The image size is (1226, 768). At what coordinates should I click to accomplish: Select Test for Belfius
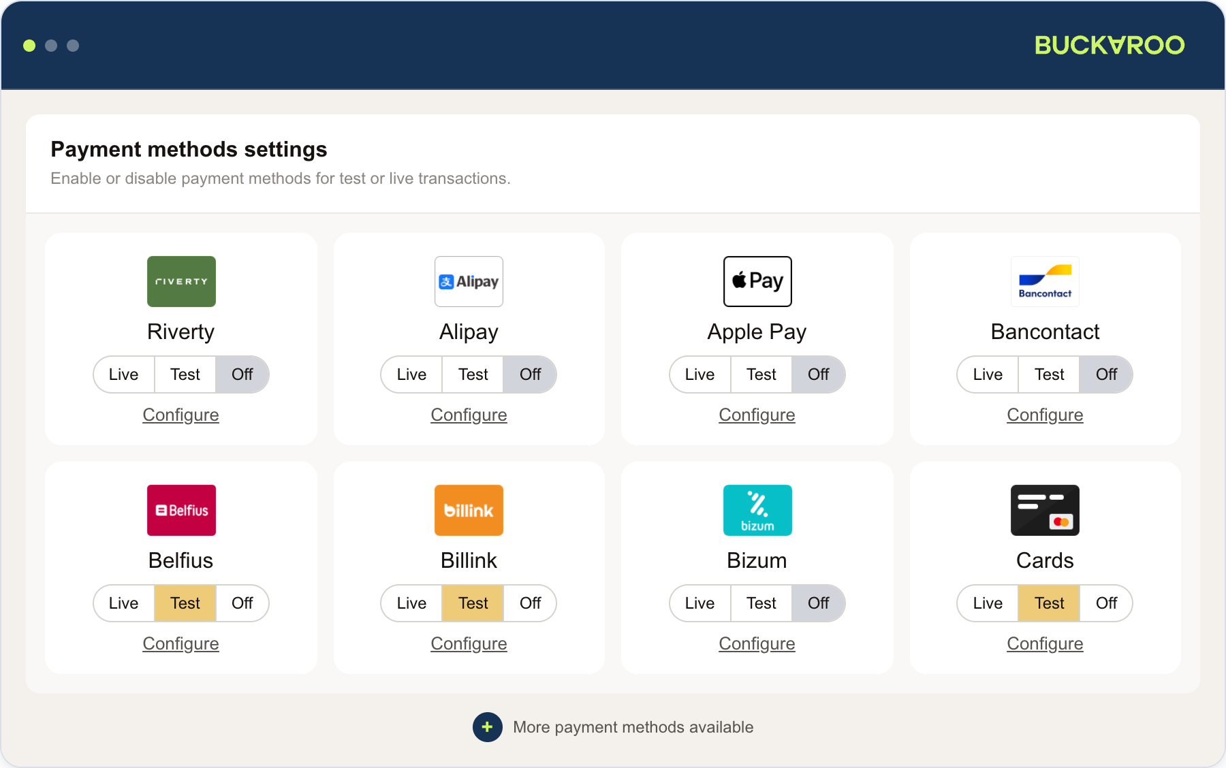[185, 603]
